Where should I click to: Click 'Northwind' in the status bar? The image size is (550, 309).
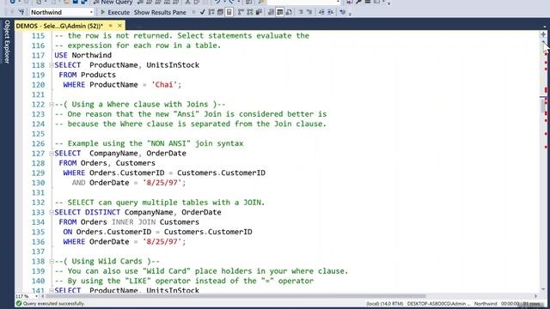pos(486,304)
